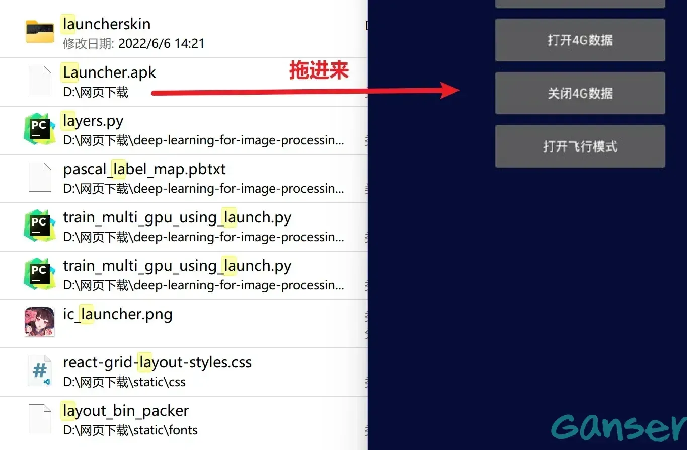Screen dimensions: 687x450
Task: Select the Launcher.apk file name
Action: pos(109,72)
